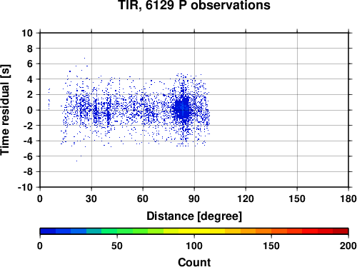Click the y-axis tick label '8'
This screenshot has width=357, height=267.
pos(30,49)
